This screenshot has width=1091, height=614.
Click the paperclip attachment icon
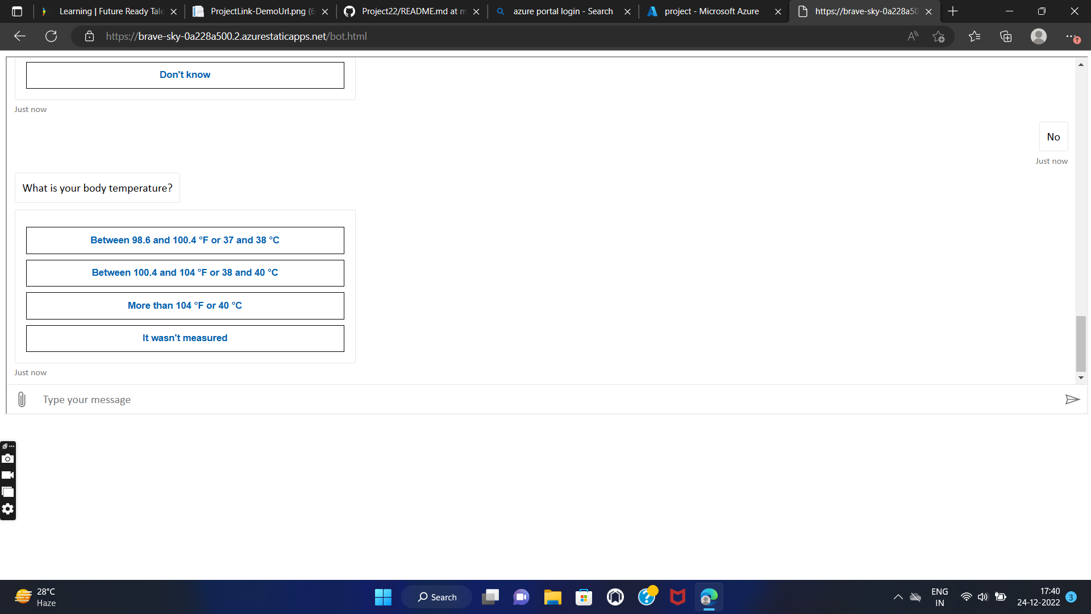22,400
